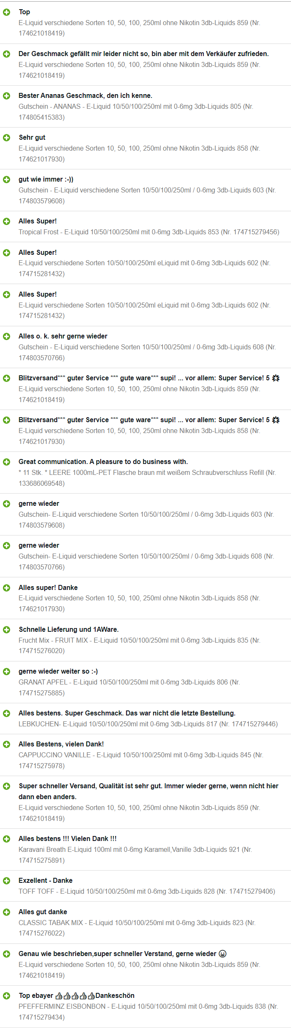Click the plus icon next to "Alles Bestens, vielen Dank!"
This screenshot has width=291, height=1028.
click(x=7, y=744)
